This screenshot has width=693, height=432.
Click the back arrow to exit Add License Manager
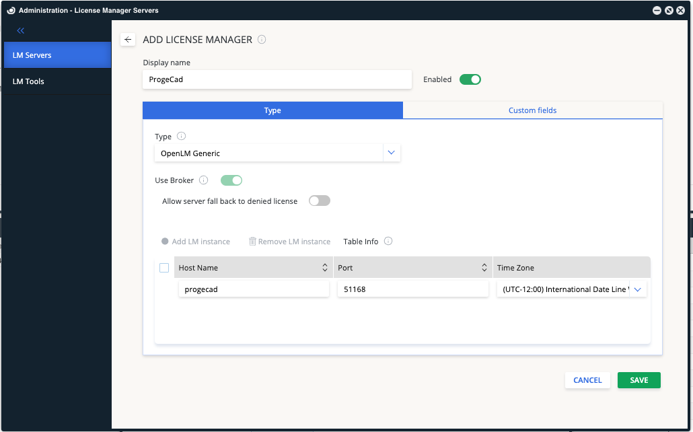point(127,39)
